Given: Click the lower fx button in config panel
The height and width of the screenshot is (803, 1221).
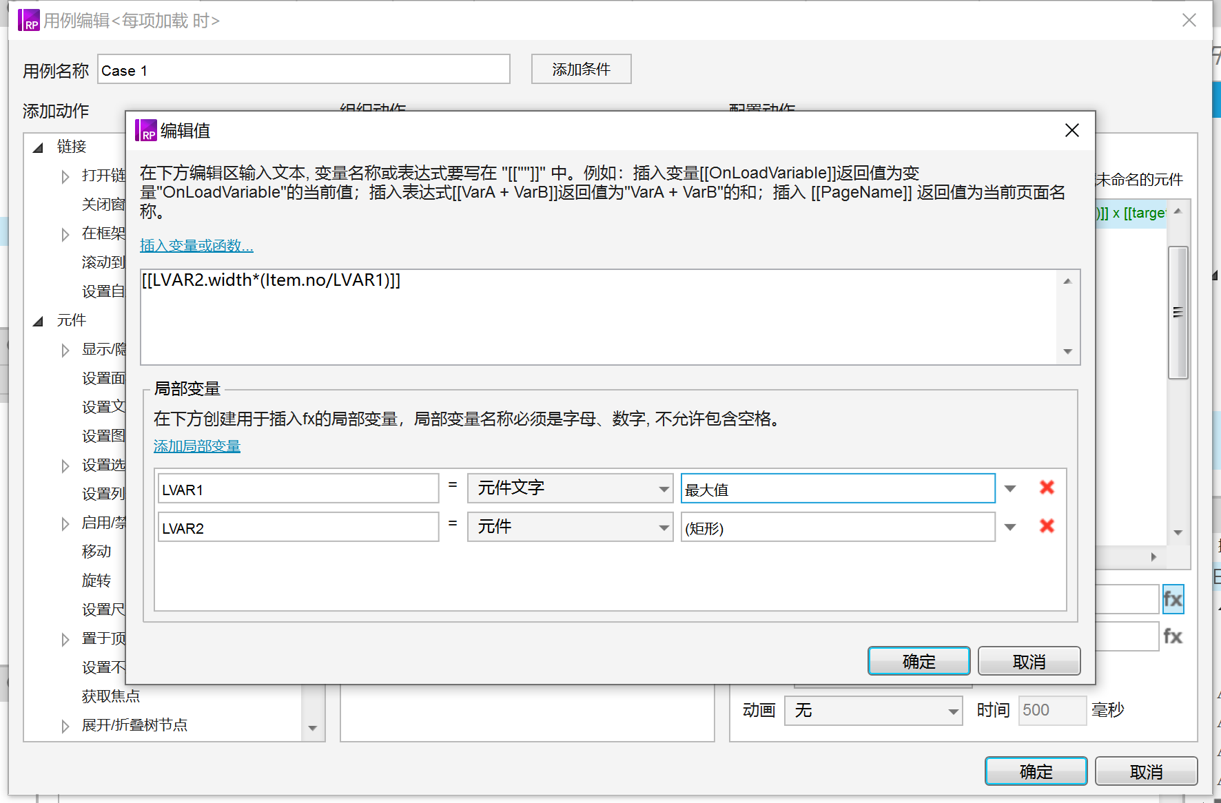Looking at the screenshot, I should [1173, 636].
